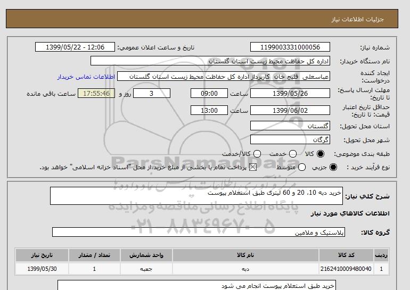Viewport: 410px width, 290px height.
Task: Click the need date cell 1399/05/30
Action: (42, 269)
